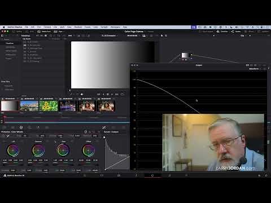
Task: Click the Lift color wheel
Action: pos(13,151)
